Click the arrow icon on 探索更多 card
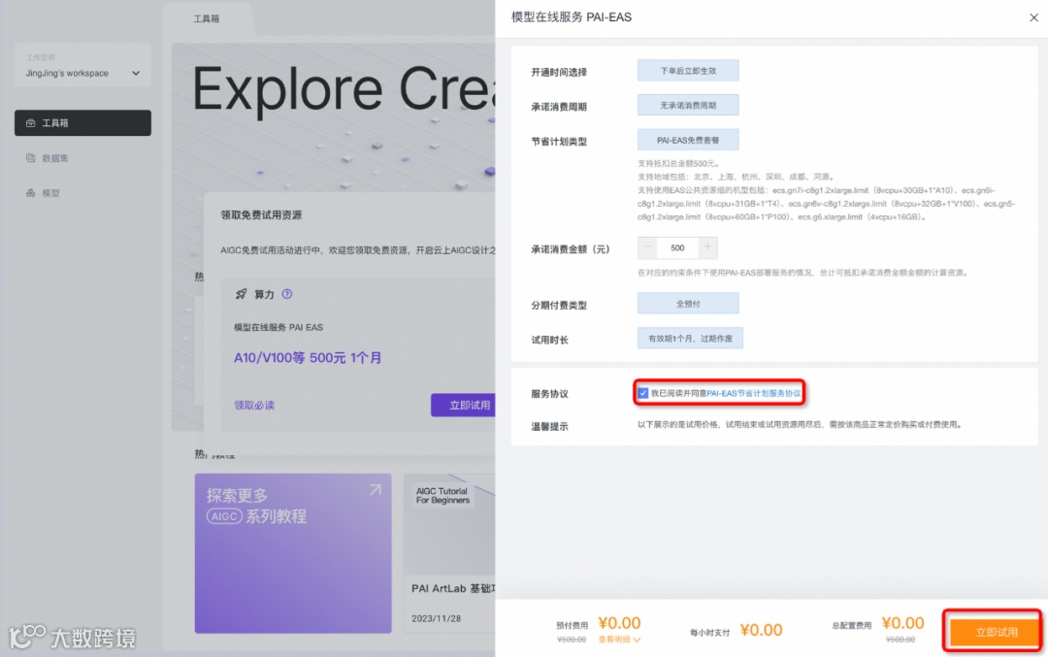 click(375, 490)
